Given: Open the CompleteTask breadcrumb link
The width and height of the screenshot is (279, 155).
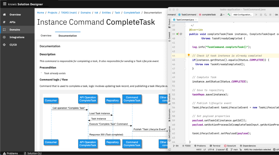Looking at the screenshot, I should click(x=132, y=13).
